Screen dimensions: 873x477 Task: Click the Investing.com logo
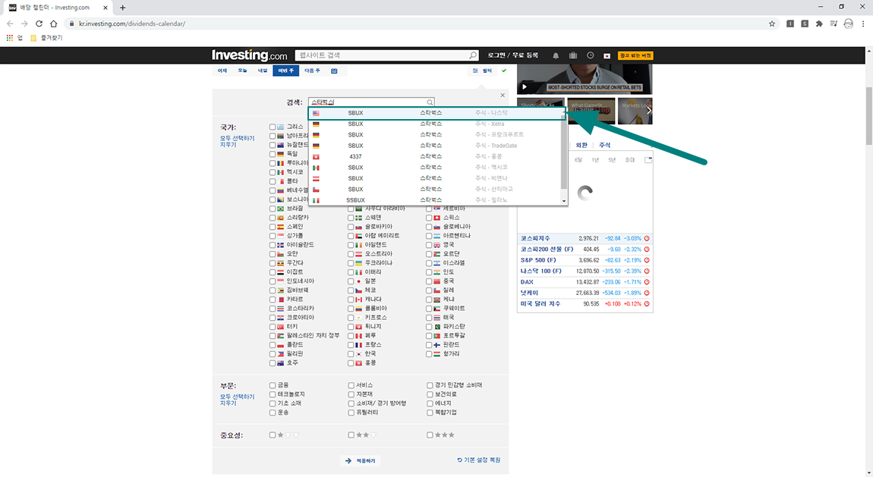pos(250,55)
